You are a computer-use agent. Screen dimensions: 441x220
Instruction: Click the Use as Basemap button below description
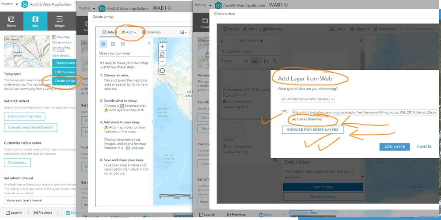pos(323,197)
